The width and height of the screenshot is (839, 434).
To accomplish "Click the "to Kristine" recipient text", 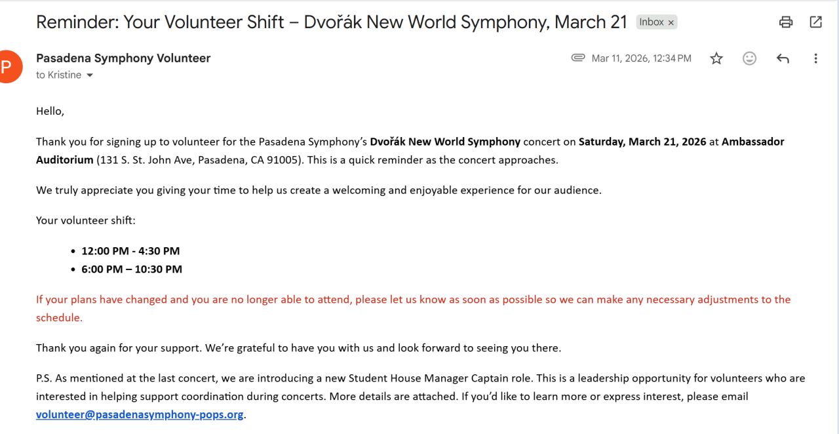I will [59, 75].
